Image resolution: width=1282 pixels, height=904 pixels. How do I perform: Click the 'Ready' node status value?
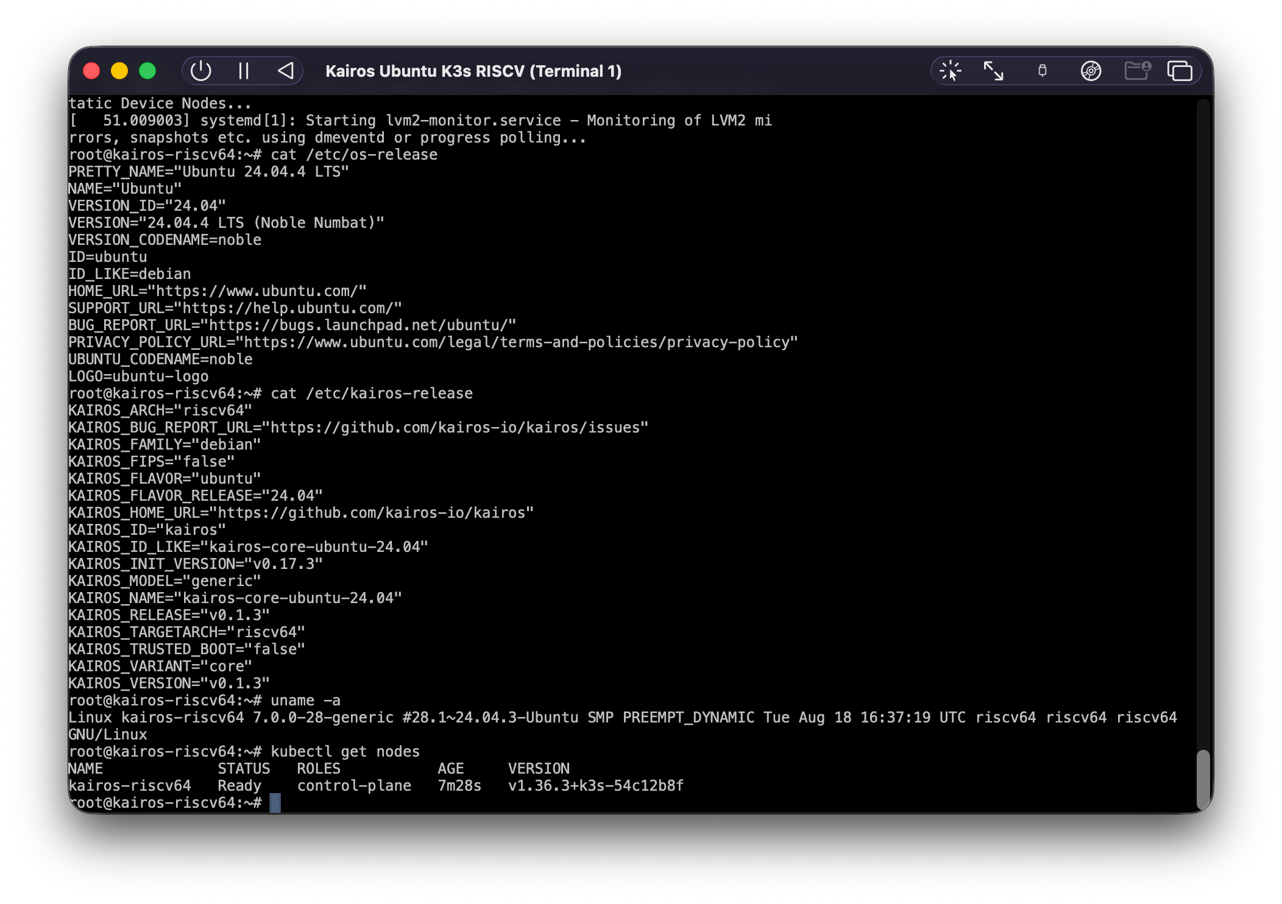click(239, 786)
